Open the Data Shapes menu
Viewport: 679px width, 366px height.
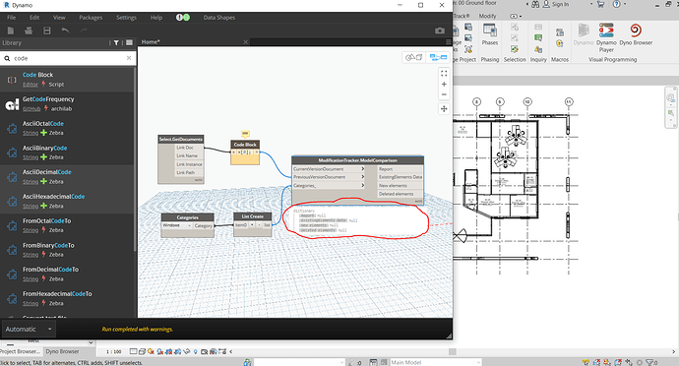click(x=219, y=18)
